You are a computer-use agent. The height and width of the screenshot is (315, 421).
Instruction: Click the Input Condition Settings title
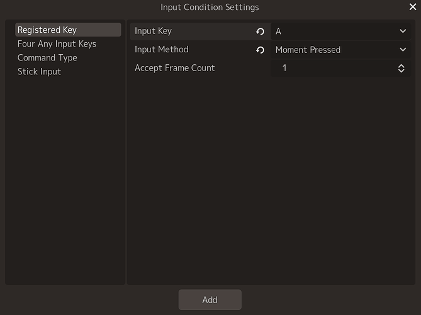click(210, 8)
